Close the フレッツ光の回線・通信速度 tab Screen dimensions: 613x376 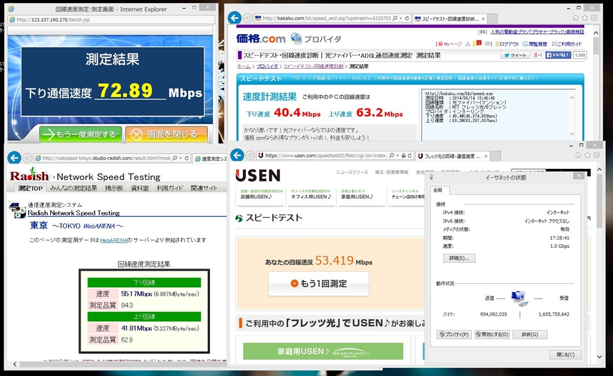[486, 156]
